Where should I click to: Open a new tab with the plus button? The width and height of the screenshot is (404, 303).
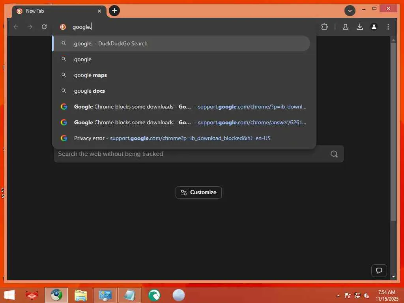pyautogui.click(x=114, y=11)
